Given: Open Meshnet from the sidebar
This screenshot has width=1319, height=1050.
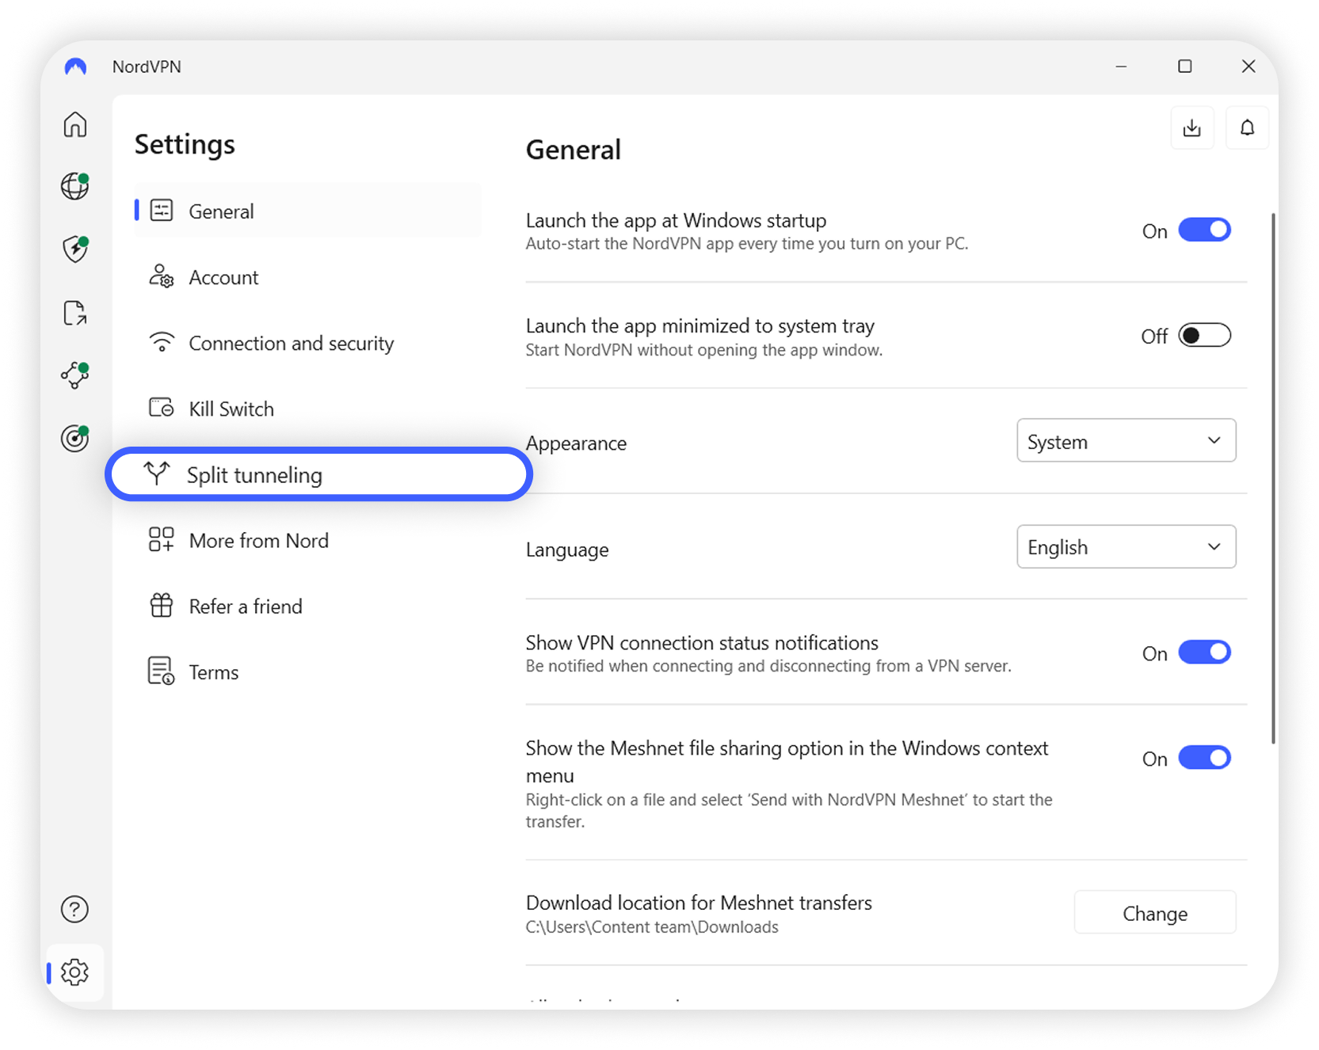Looking at the screenshot, I should tap(74, 375).
